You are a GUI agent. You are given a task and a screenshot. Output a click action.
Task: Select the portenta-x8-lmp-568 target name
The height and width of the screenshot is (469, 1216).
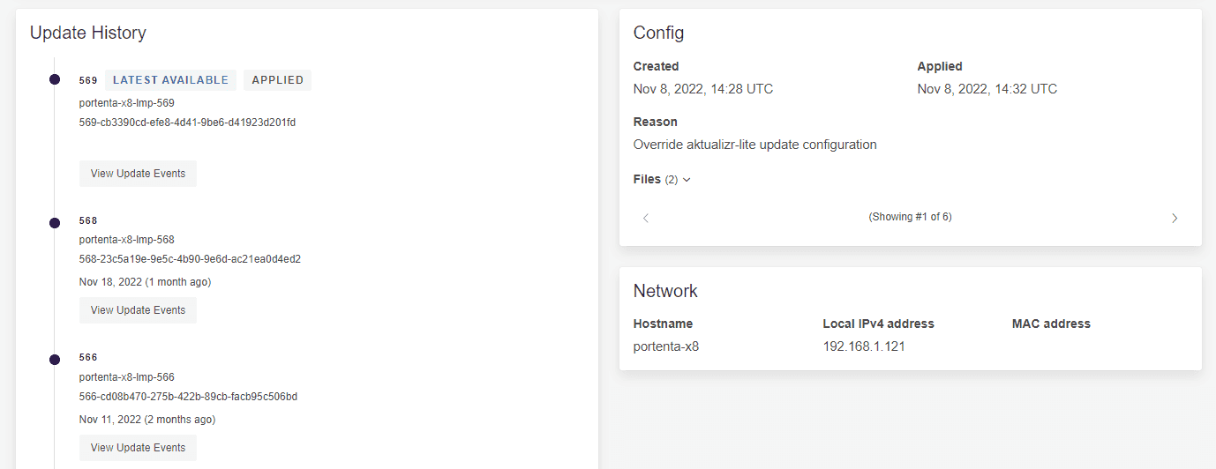(x=126, y=240)
